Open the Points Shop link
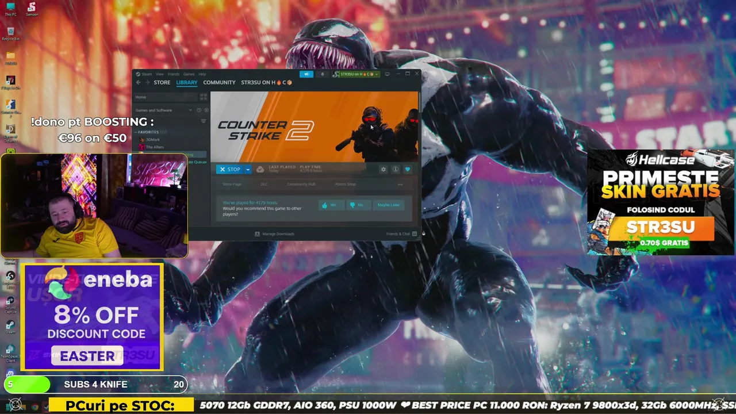 coord(345,184)
